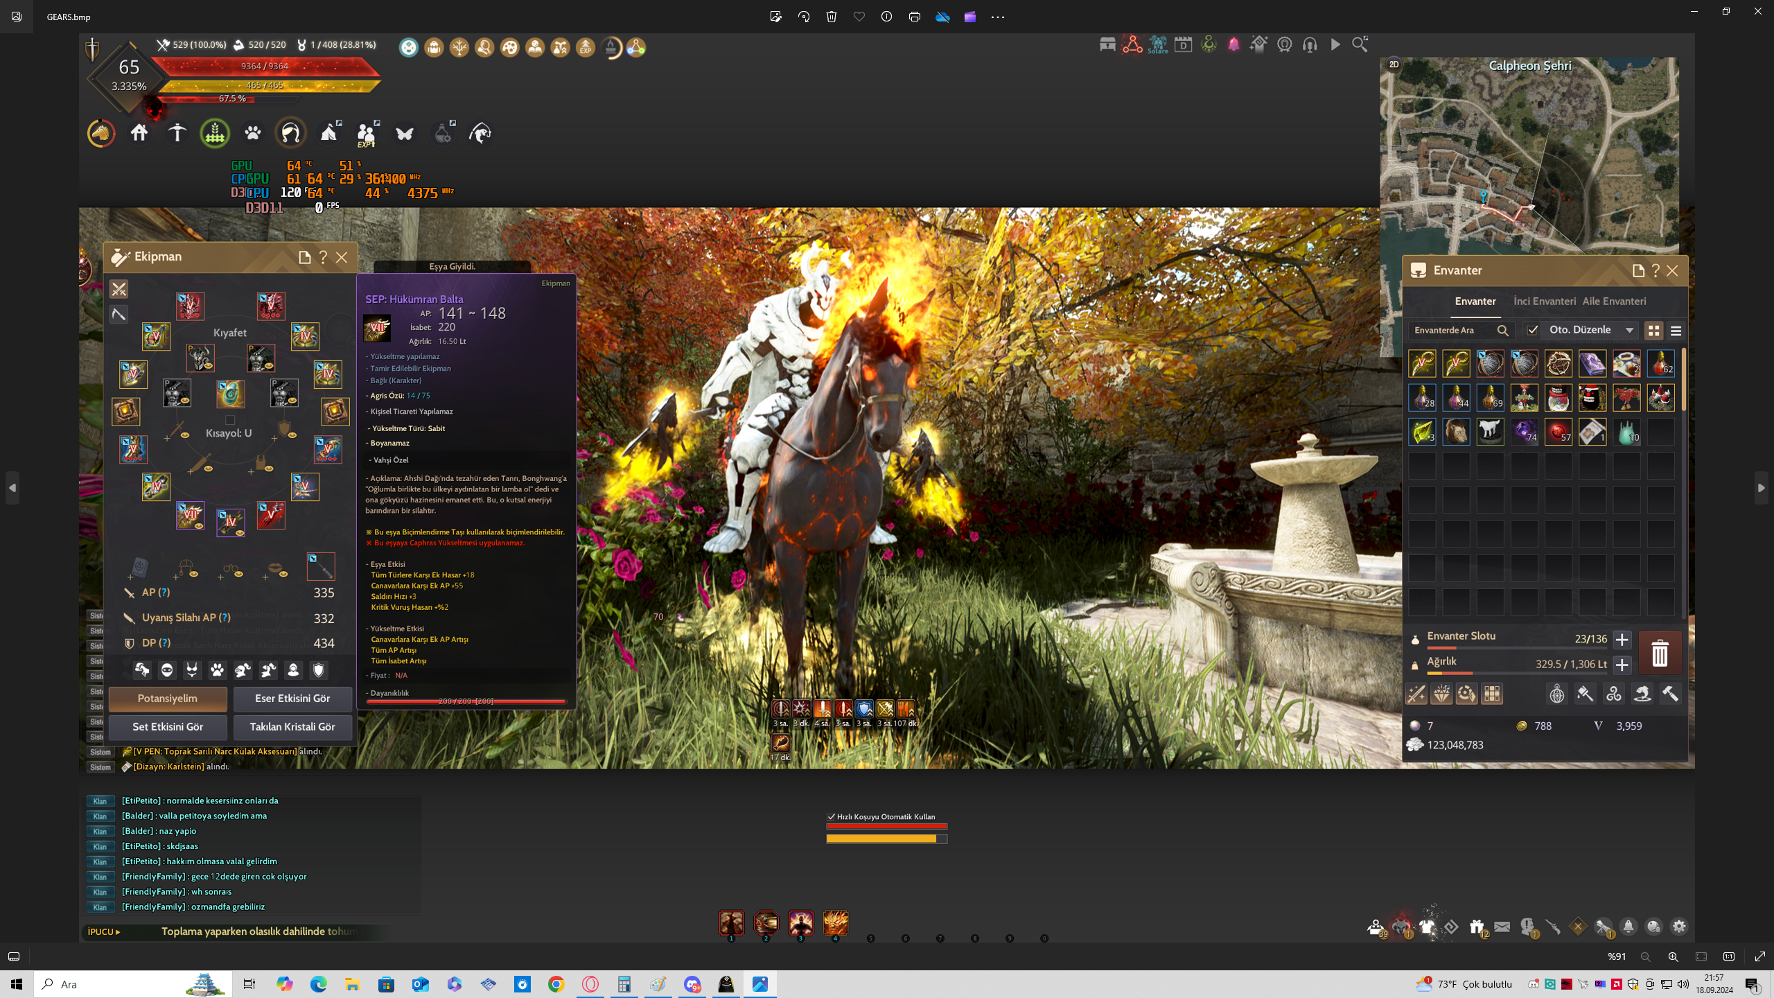Open the file info panel
The height and width of the screenshot is (998, 1774).
[886, 17]
